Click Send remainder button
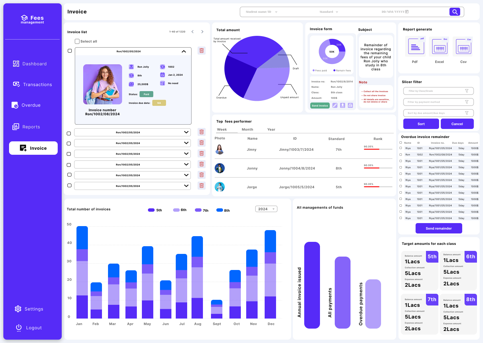The width and height of the screenshot is (483, 343). click(439, 228)
